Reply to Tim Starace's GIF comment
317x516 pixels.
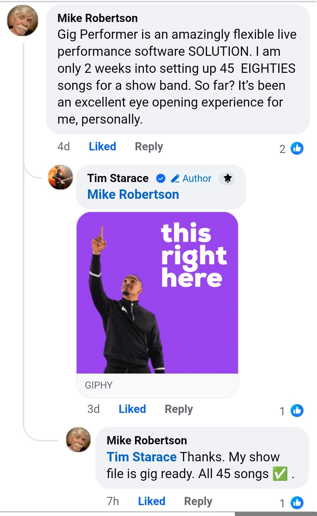tap(179, 409)
